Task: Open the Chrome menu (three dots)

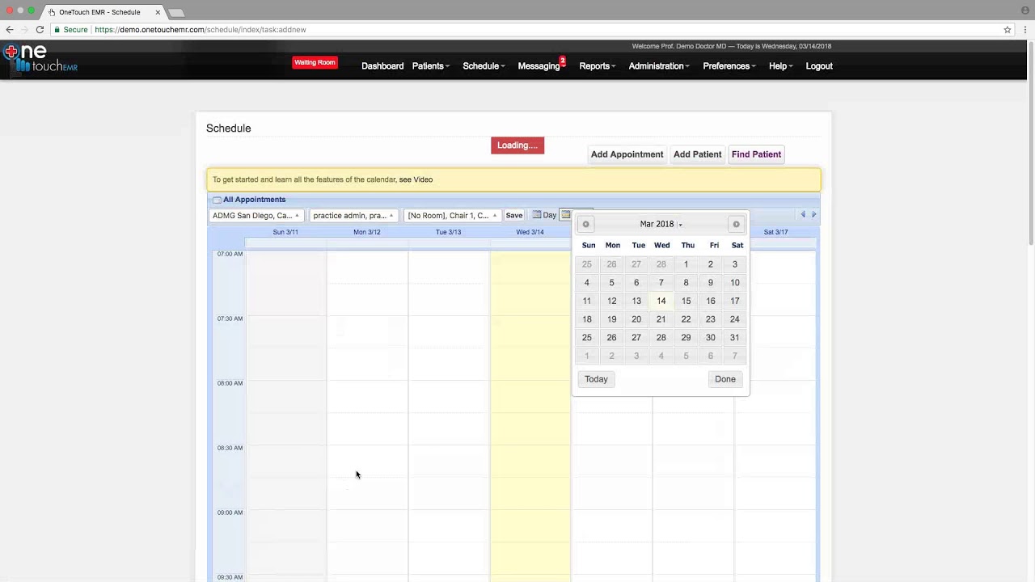Action: click(x=1025, y=30)
